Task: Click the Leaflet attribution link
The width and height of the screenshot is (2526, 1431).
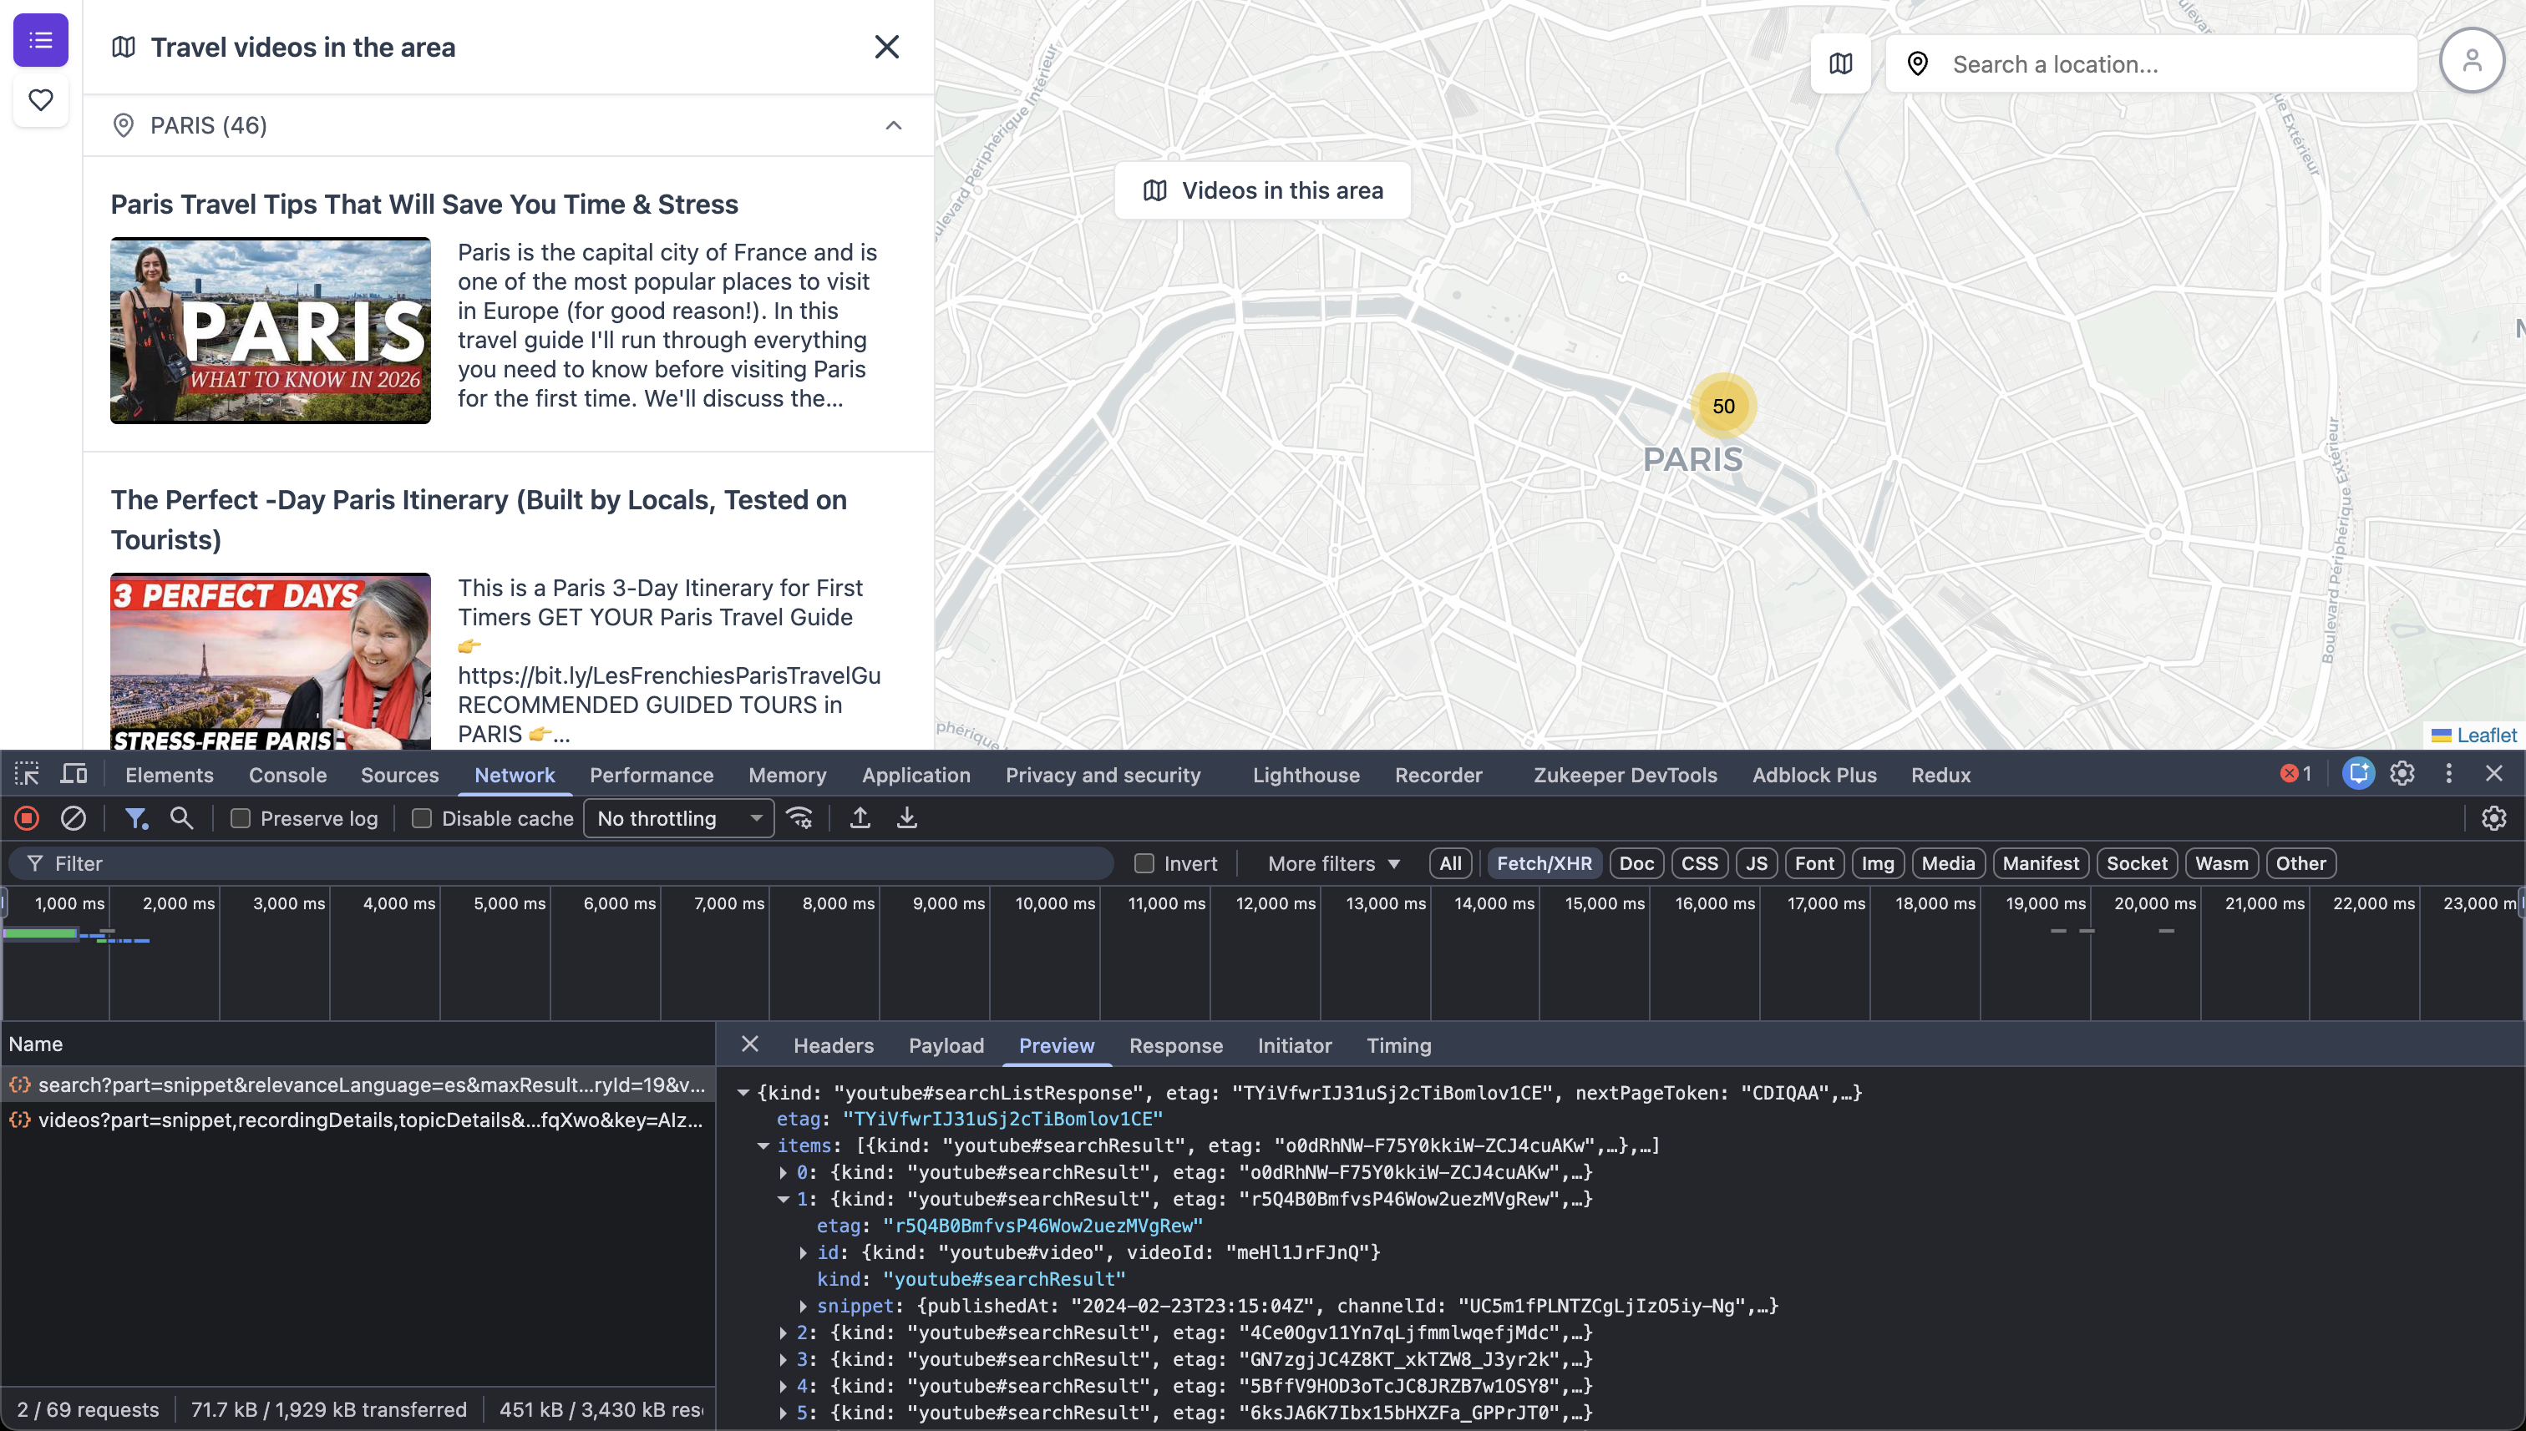Action: 2486,736
